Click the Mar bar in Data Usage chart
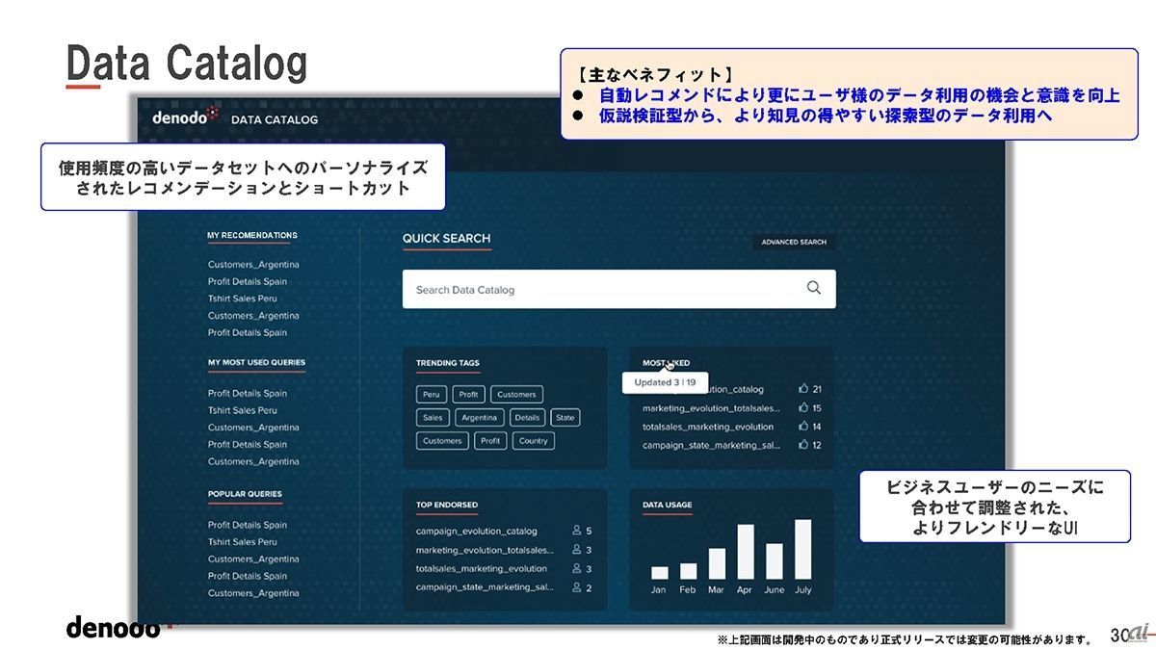Viewport: 1156px width, 650px height. coord(717,563)
